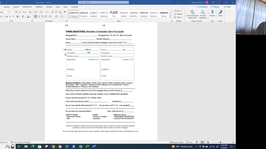Open Styles pane launcher

171,21
